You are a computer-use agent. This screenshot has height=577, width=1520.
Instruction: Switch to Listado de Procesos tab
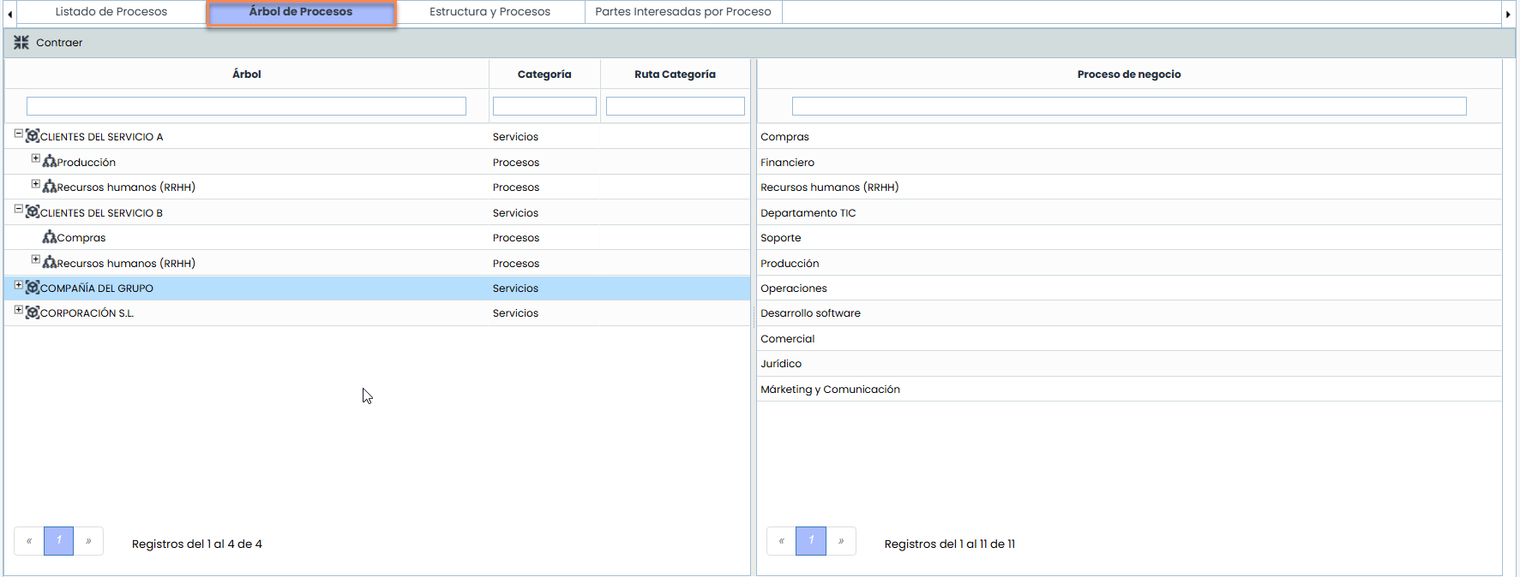[x=111, y=12]
